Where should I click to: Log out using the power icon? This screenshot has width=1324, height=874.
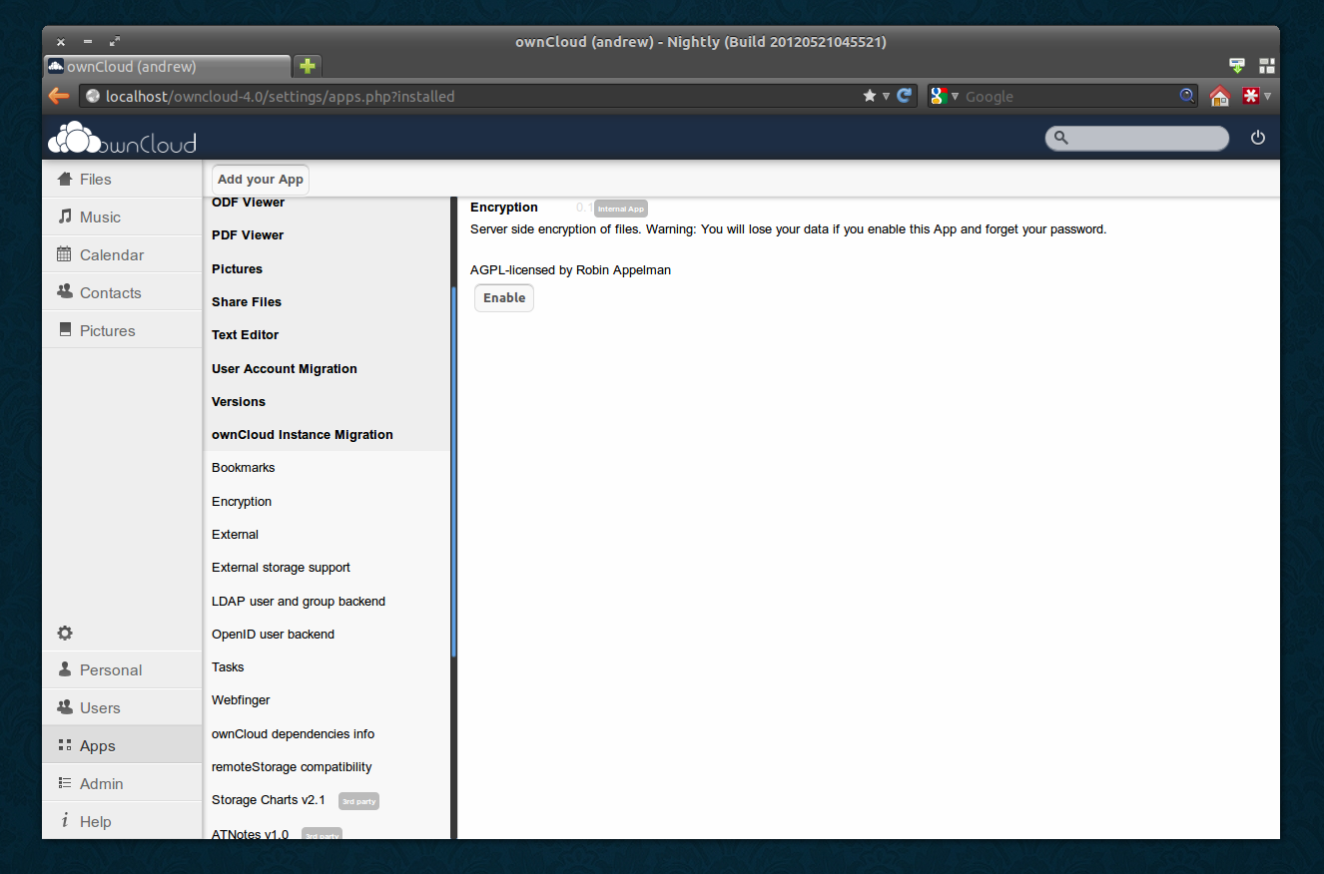[x=1257, y=138]
